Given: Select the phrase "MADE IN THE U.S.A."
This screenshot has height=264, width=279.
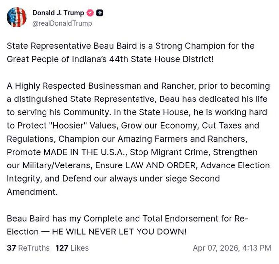Looking at the screenshot, I should click(85, 152).
